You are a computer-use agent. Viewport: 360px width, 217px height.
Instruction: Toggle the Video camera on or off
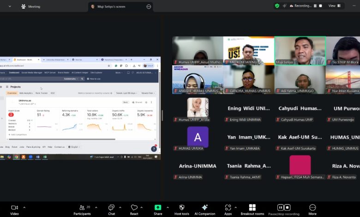14,208
